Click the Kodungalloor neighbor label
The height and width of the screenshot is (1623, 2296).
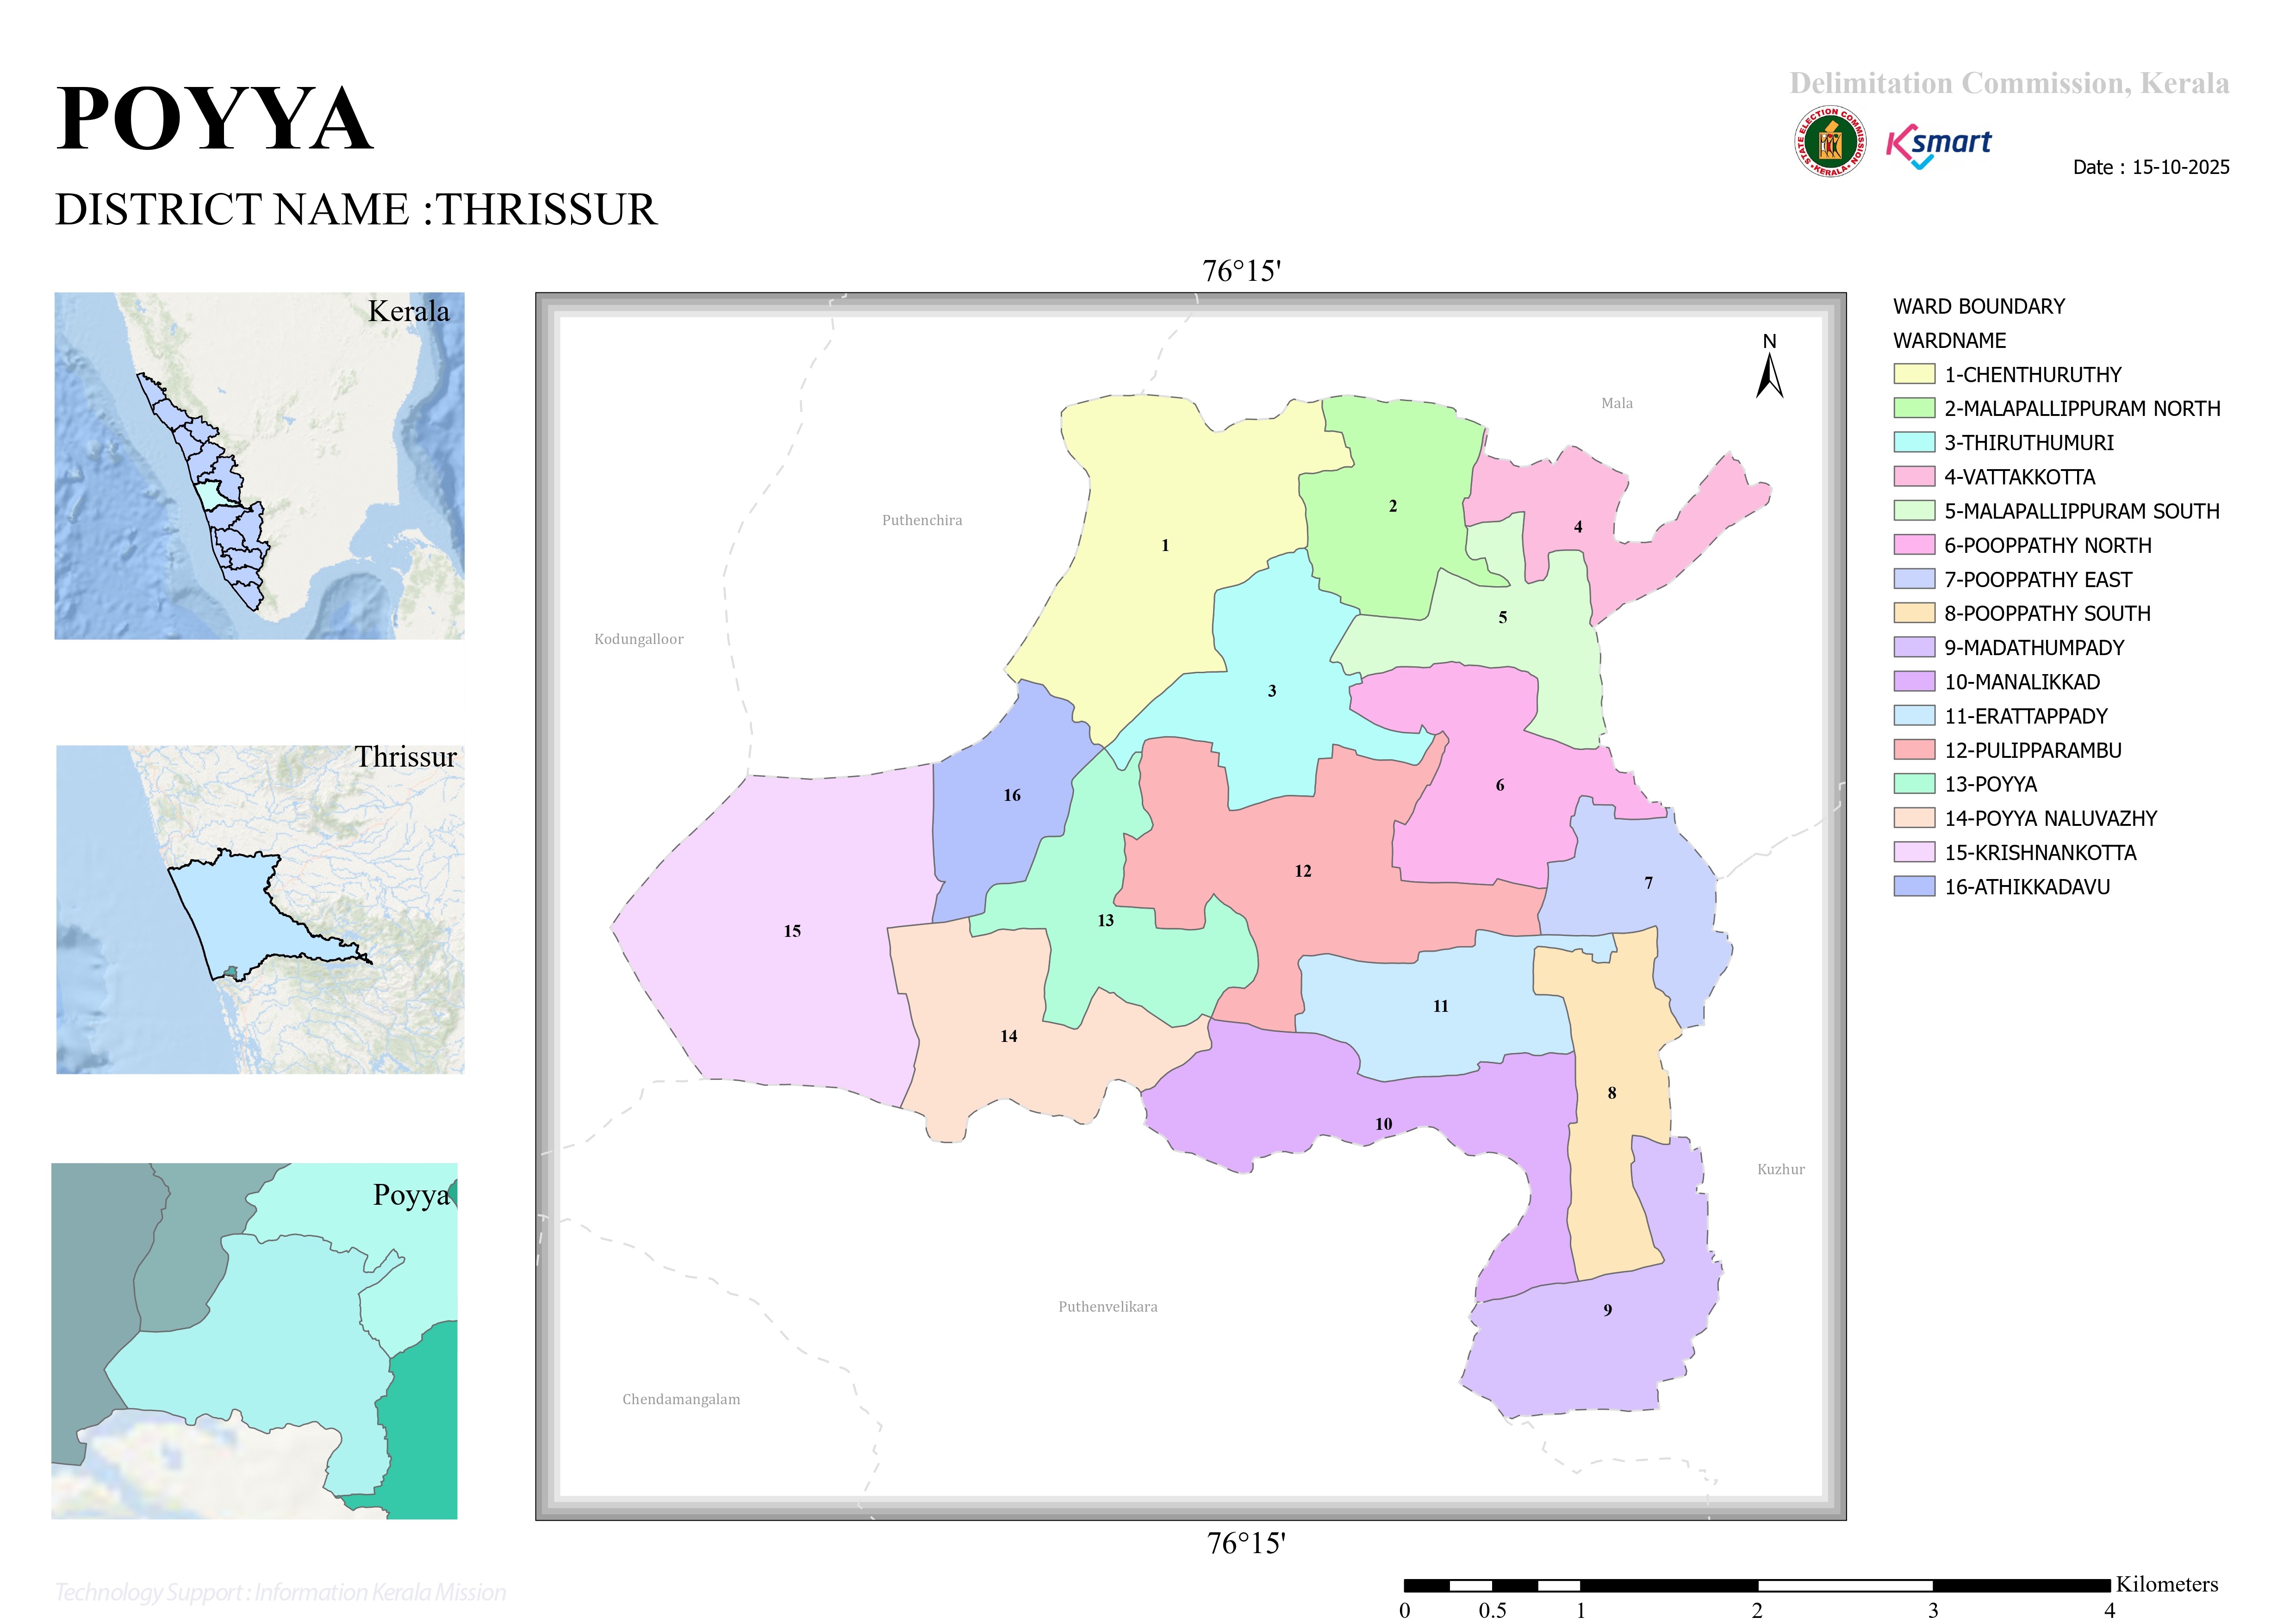638,639
